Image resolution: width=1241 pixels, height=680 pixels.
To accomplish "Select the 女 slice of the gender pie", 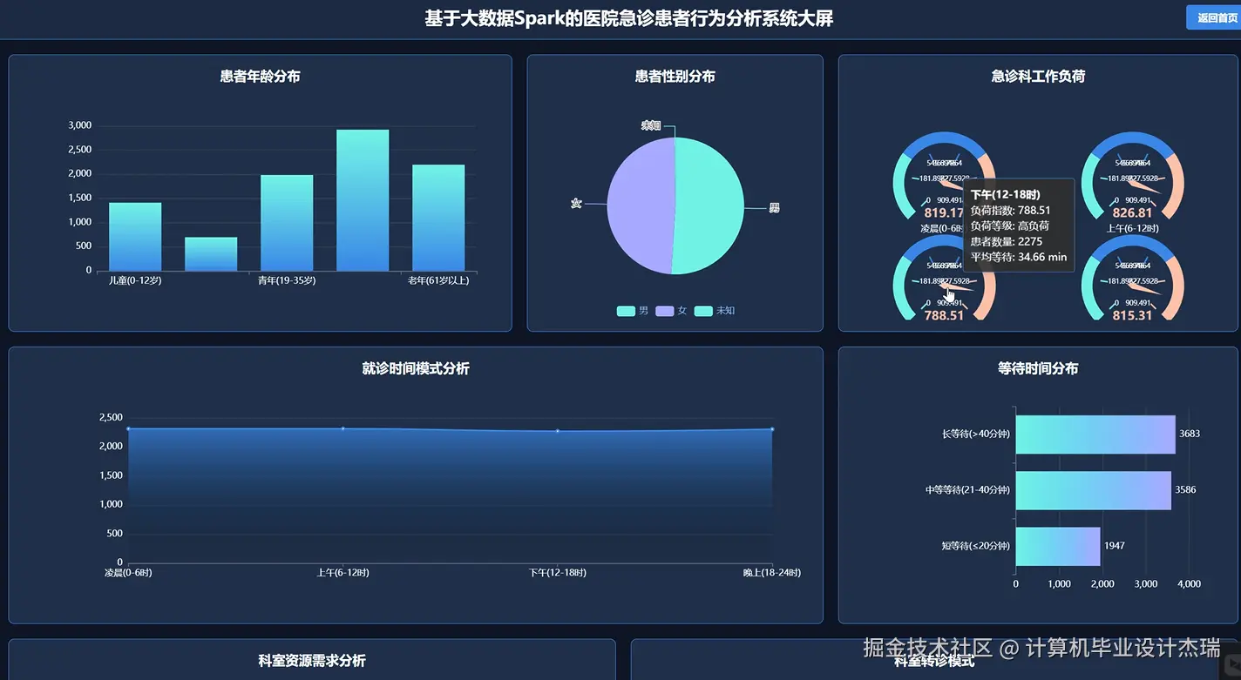I will pyautogui.click(x=641, y=209).
